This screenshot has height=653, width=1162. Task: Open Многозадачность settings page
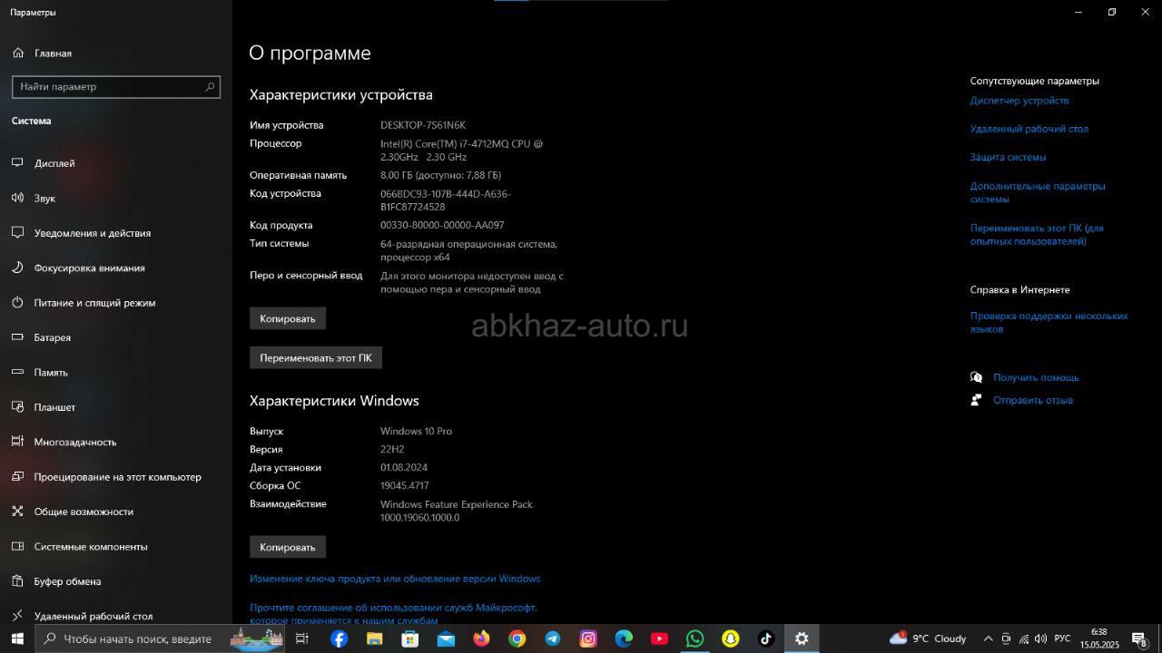click(x=75, y=442)
